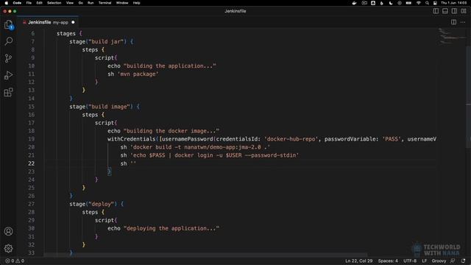Click errors and warnings status indicator
Image resolution: width=471 pixels, height=265 pixels.
pyautogui.click(x=15, y=261)
